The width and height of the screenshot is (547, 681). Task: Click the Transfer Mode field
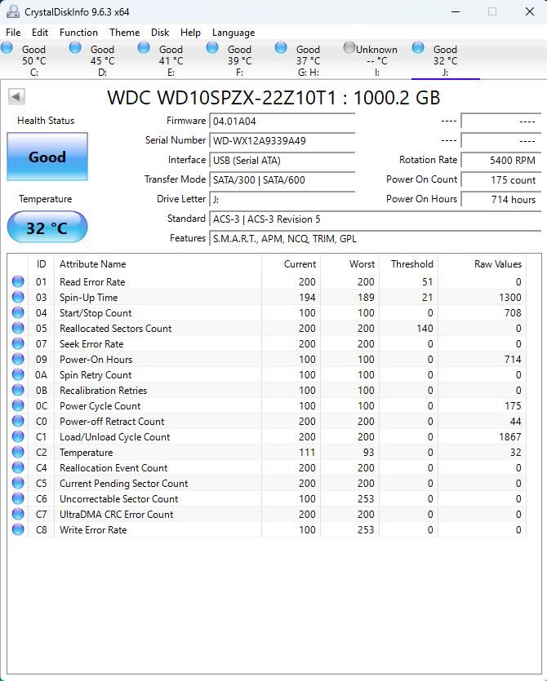pyautogui.click(x=282, y=179)
